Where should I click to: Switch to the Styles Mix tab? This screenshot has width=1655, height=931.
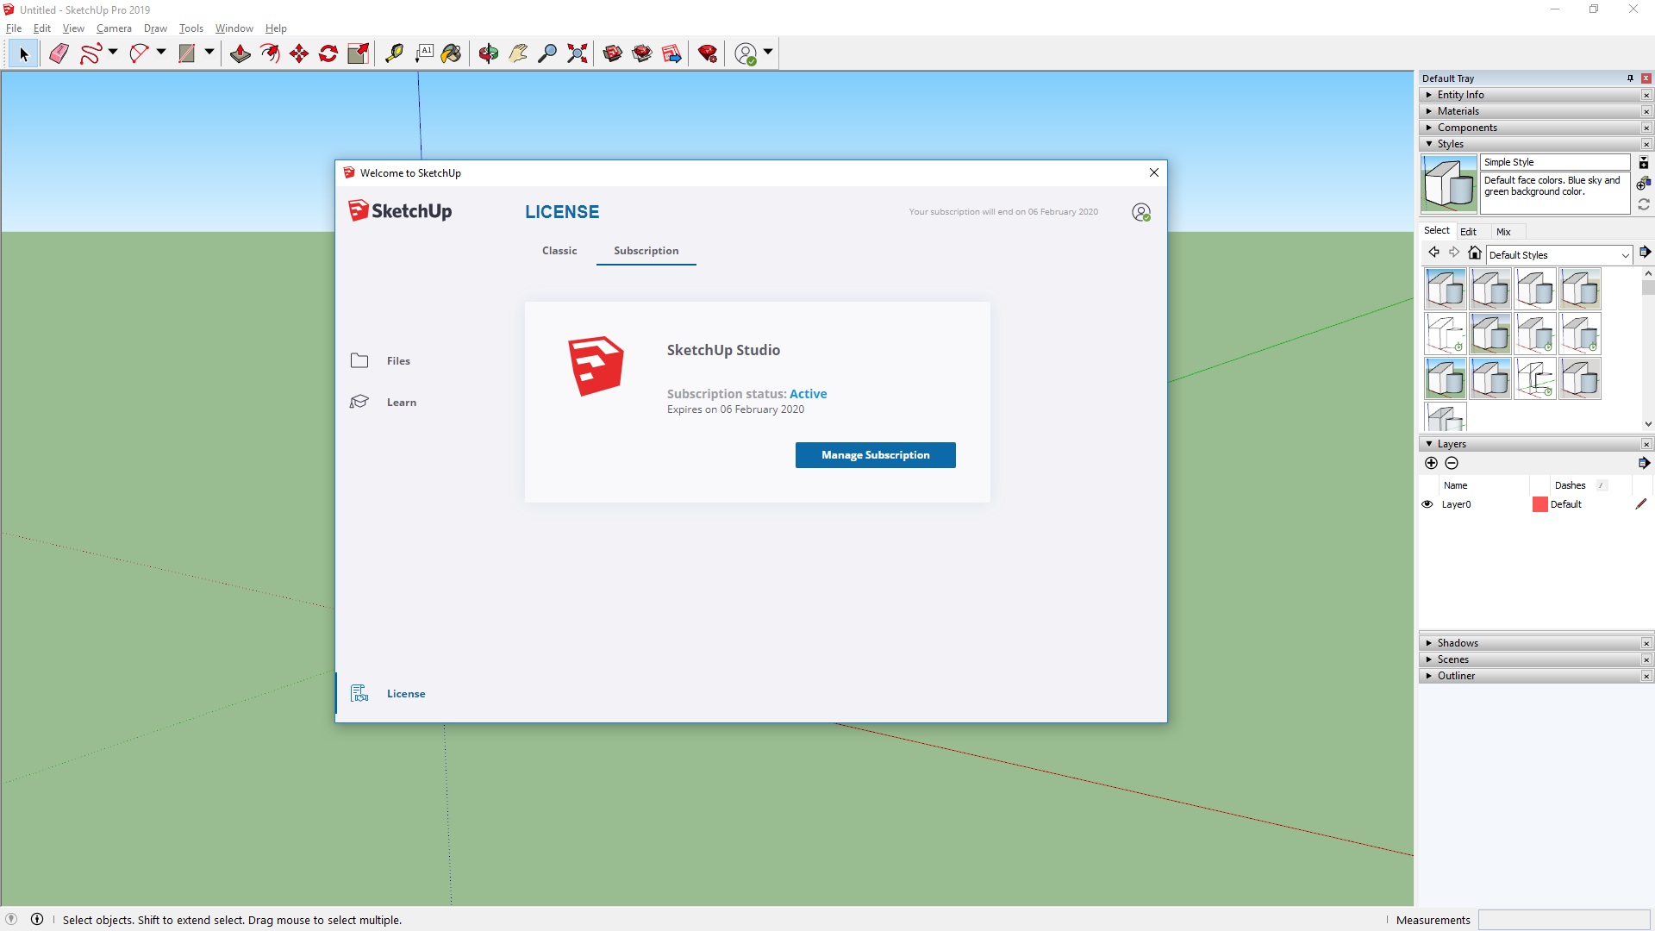click(1503, 232)
